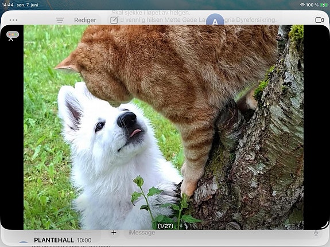Compose a new message with pencil icon
The image size is (330, 247).
tap(114, 20)
